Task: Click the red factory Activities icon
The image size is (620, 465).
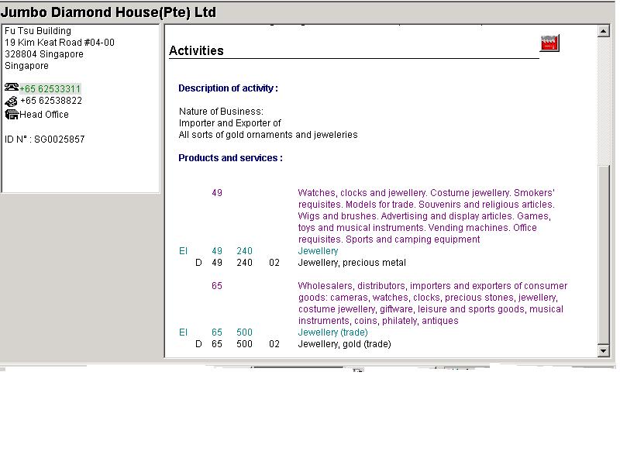Action: tap(549, 43)
